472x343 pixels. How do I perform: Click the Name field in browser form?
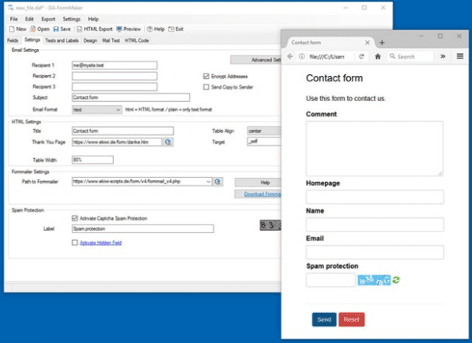[x=375, y=224]
